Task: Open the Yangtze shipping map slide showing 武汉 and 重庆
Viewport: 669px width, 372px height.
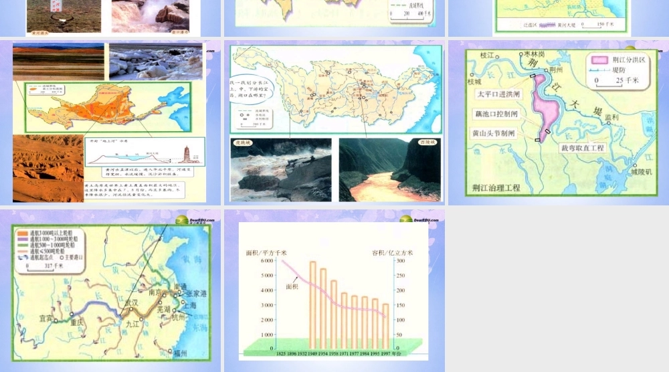Action: click(x=110, y=291)
